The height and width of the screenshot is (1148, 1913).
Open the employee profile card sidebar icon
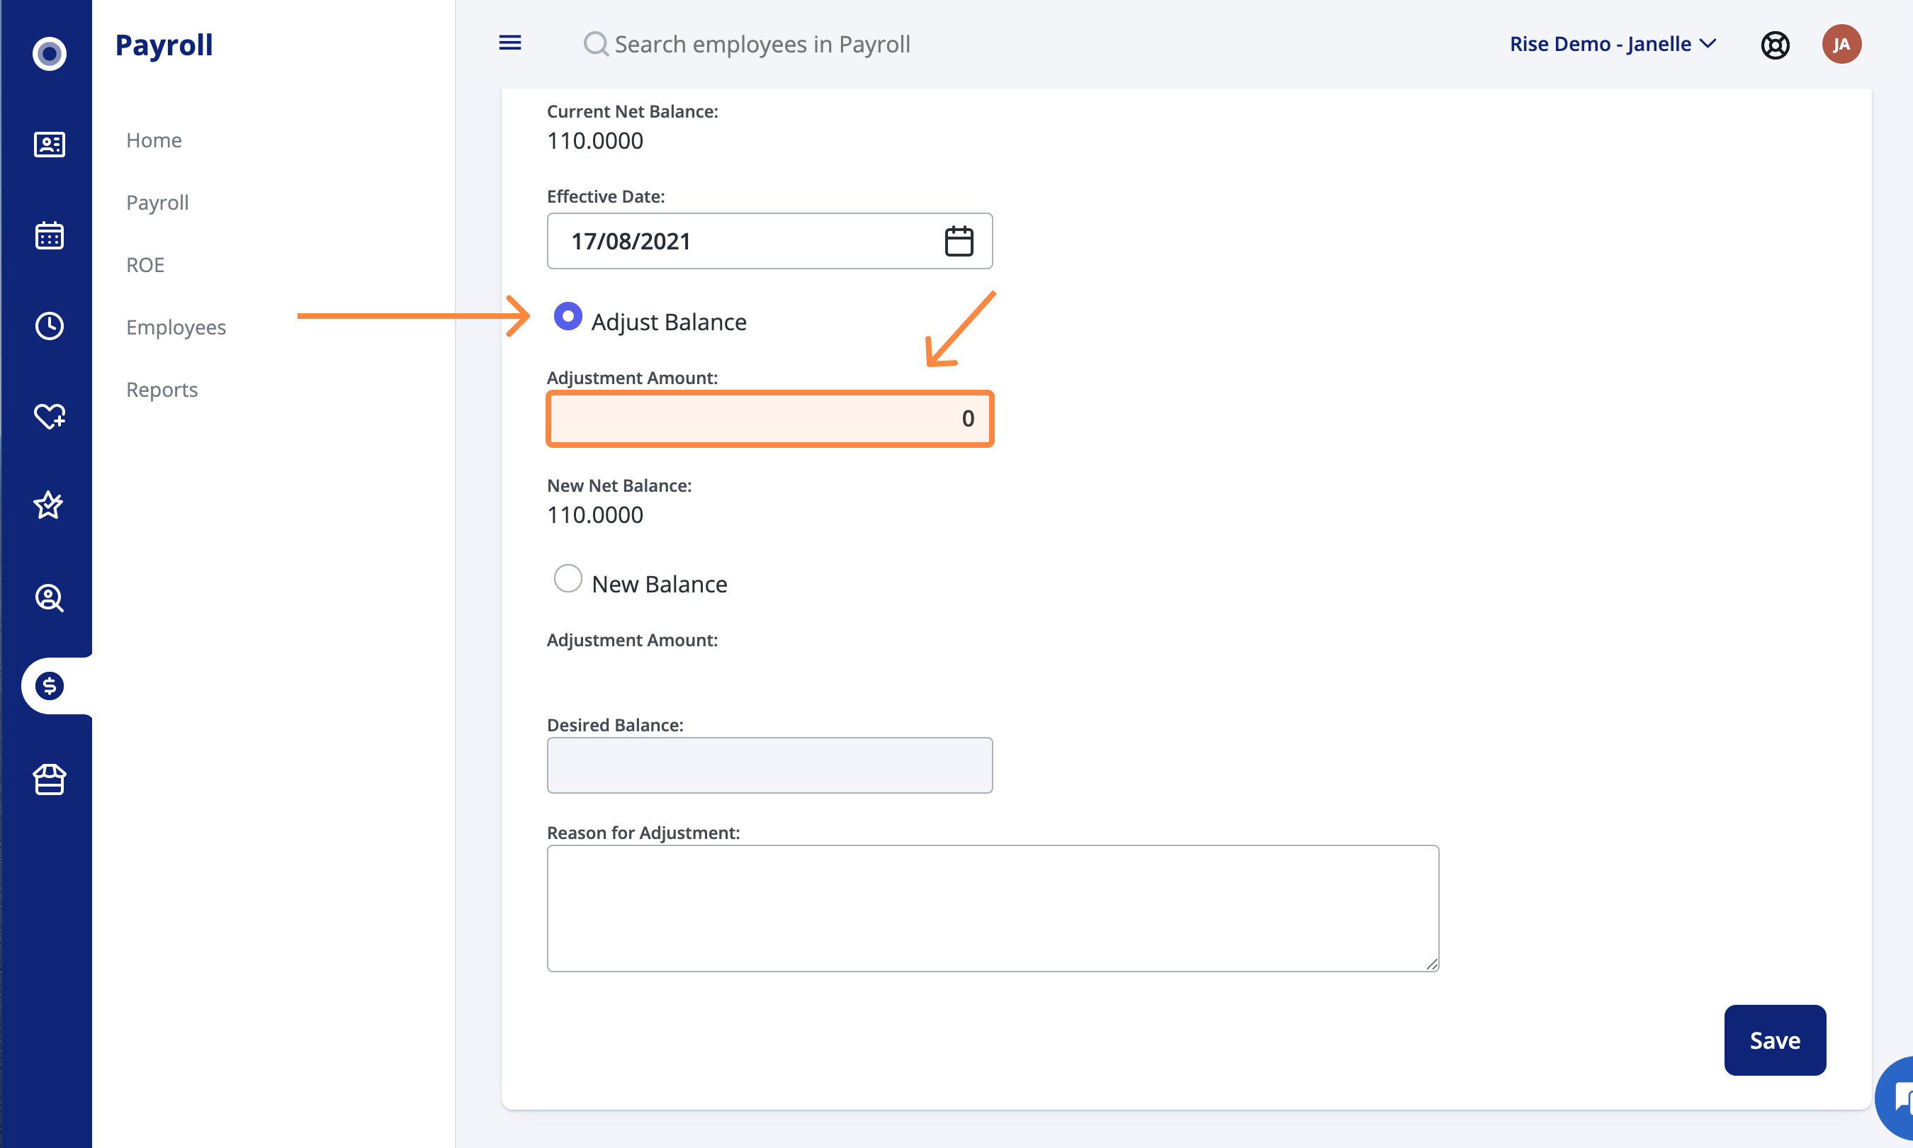[x=50, y=144]
